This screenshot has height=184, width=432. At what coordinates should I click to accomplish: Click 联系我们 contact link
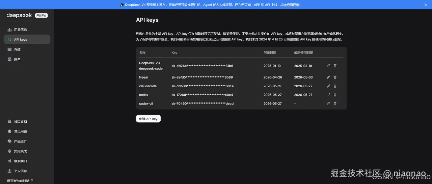coord(27,161)
